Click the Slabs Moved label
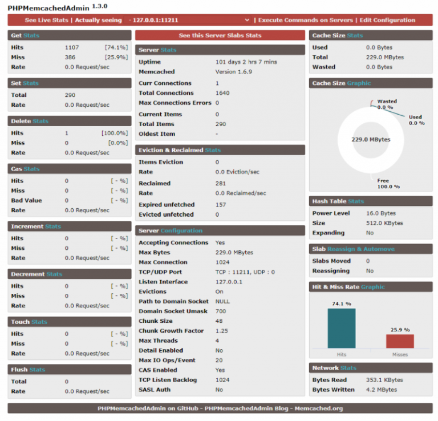This screenshot has height=421, width=438. tap(331, 261)
